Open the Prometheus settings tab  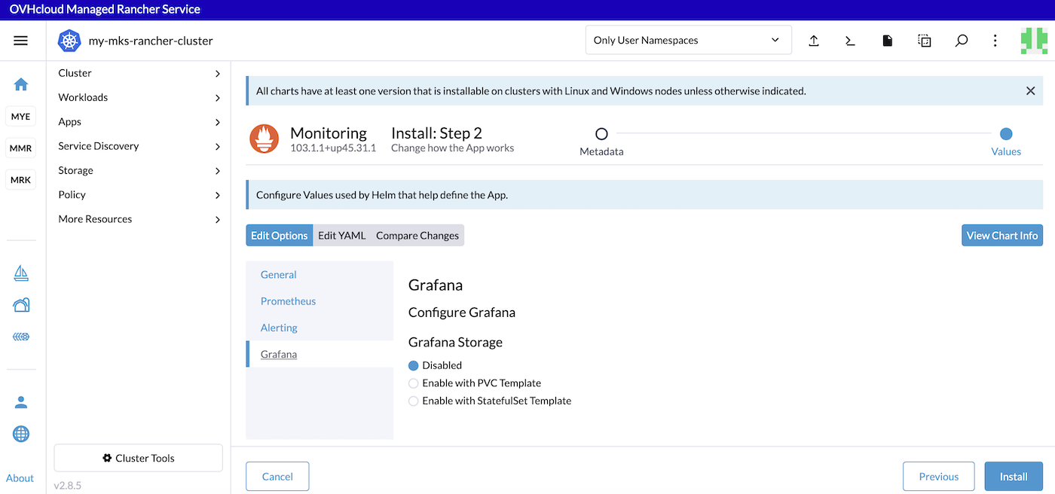(x=288, y=301)
